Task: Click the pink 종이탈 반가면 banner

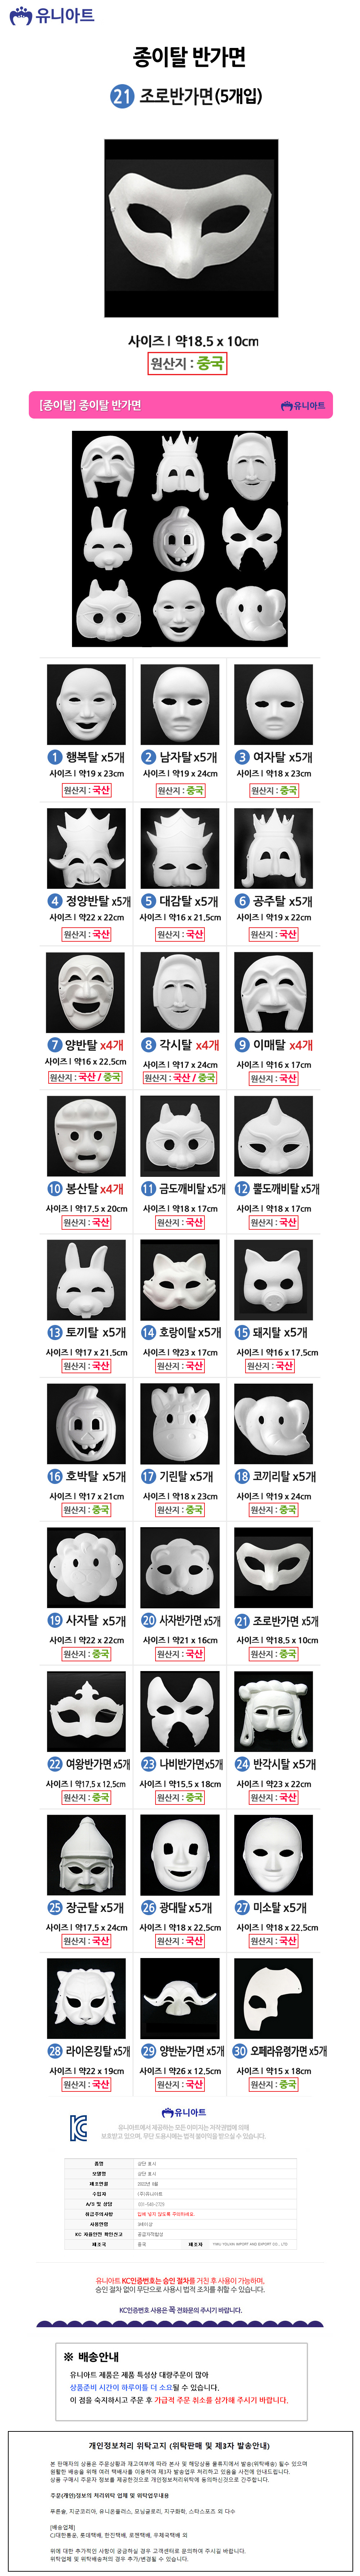Action: (180, 405)
